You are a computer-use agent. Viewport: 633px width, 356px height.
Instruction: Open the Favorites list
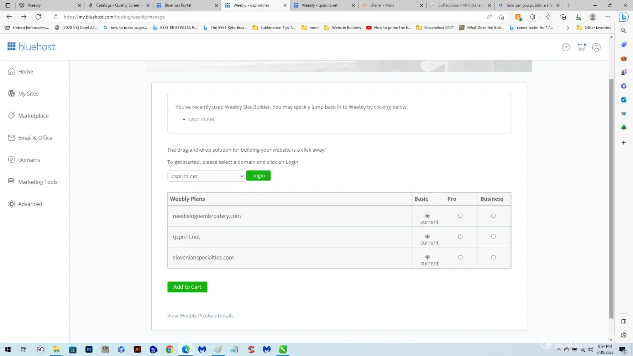[x=548, y=17]
